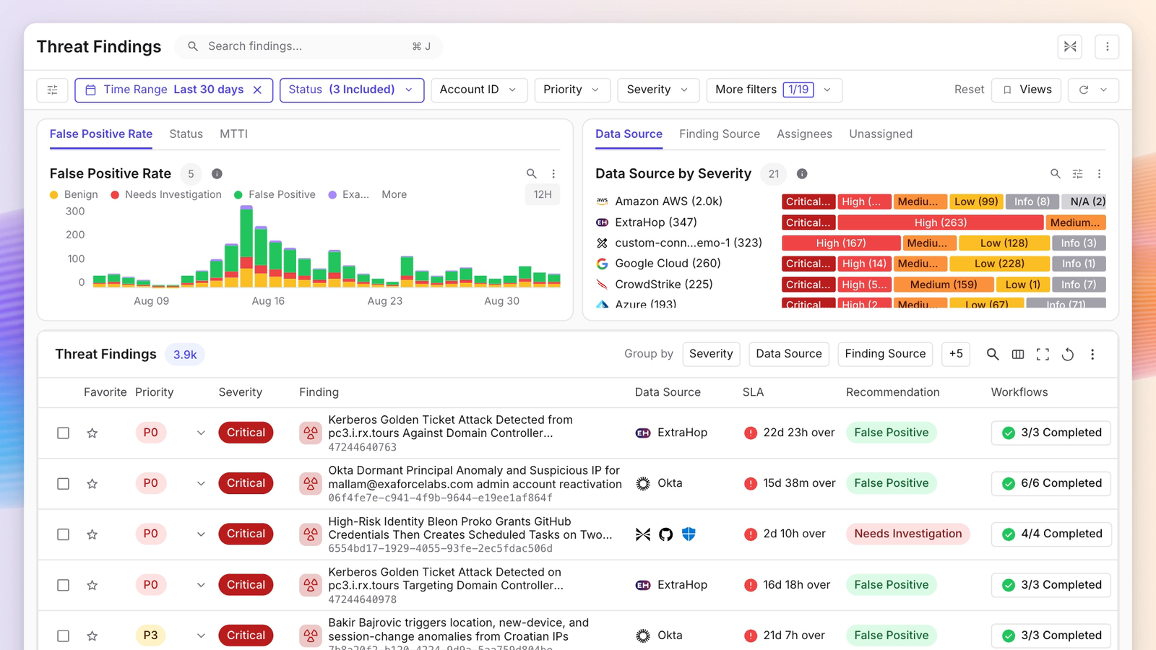This screenshot has height=650, width=1156.
Task: Switch to the Assignees tab
Action: (x=804, y=134)
